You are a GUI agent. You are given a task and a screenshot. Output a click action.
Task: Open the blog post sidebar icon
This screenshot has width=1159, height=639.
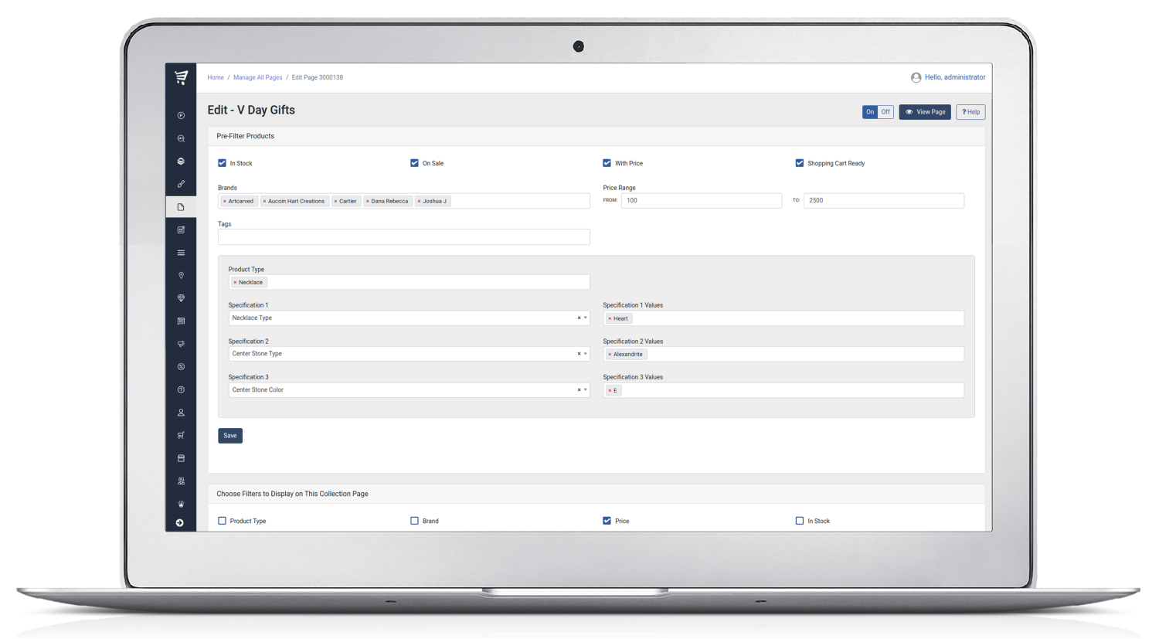coord(181,229)
